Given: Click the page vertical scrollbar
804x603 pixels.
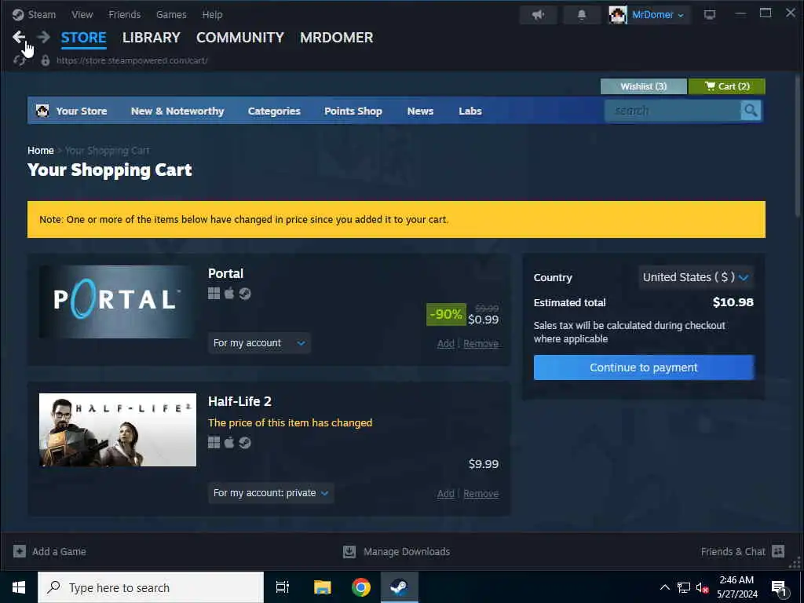Looking at the screenshot, I should click(797, 146).
